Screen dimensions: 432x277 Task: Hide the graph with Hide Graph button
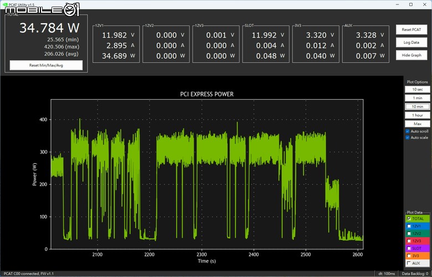[412, 55]
